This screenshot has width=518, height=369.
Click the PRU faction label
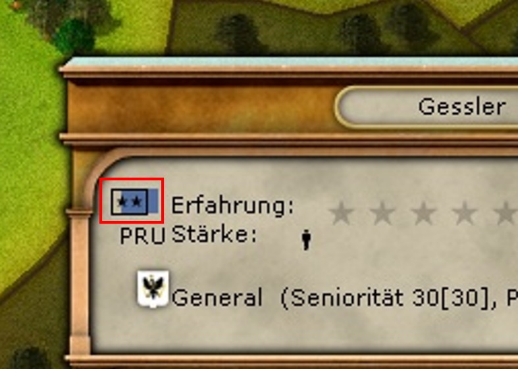coord(142,236)
